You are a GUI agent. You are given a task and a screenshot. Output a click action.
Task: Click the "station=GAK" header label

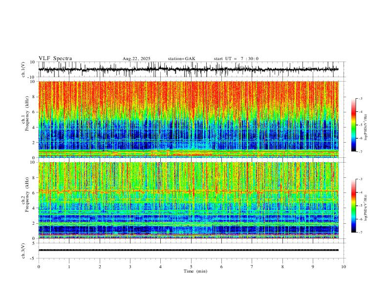coord(181,59)
